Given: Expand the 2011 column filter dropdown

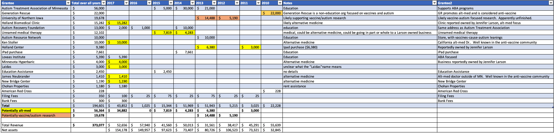Looking at the screenshot, I should (x=259, y=3).
